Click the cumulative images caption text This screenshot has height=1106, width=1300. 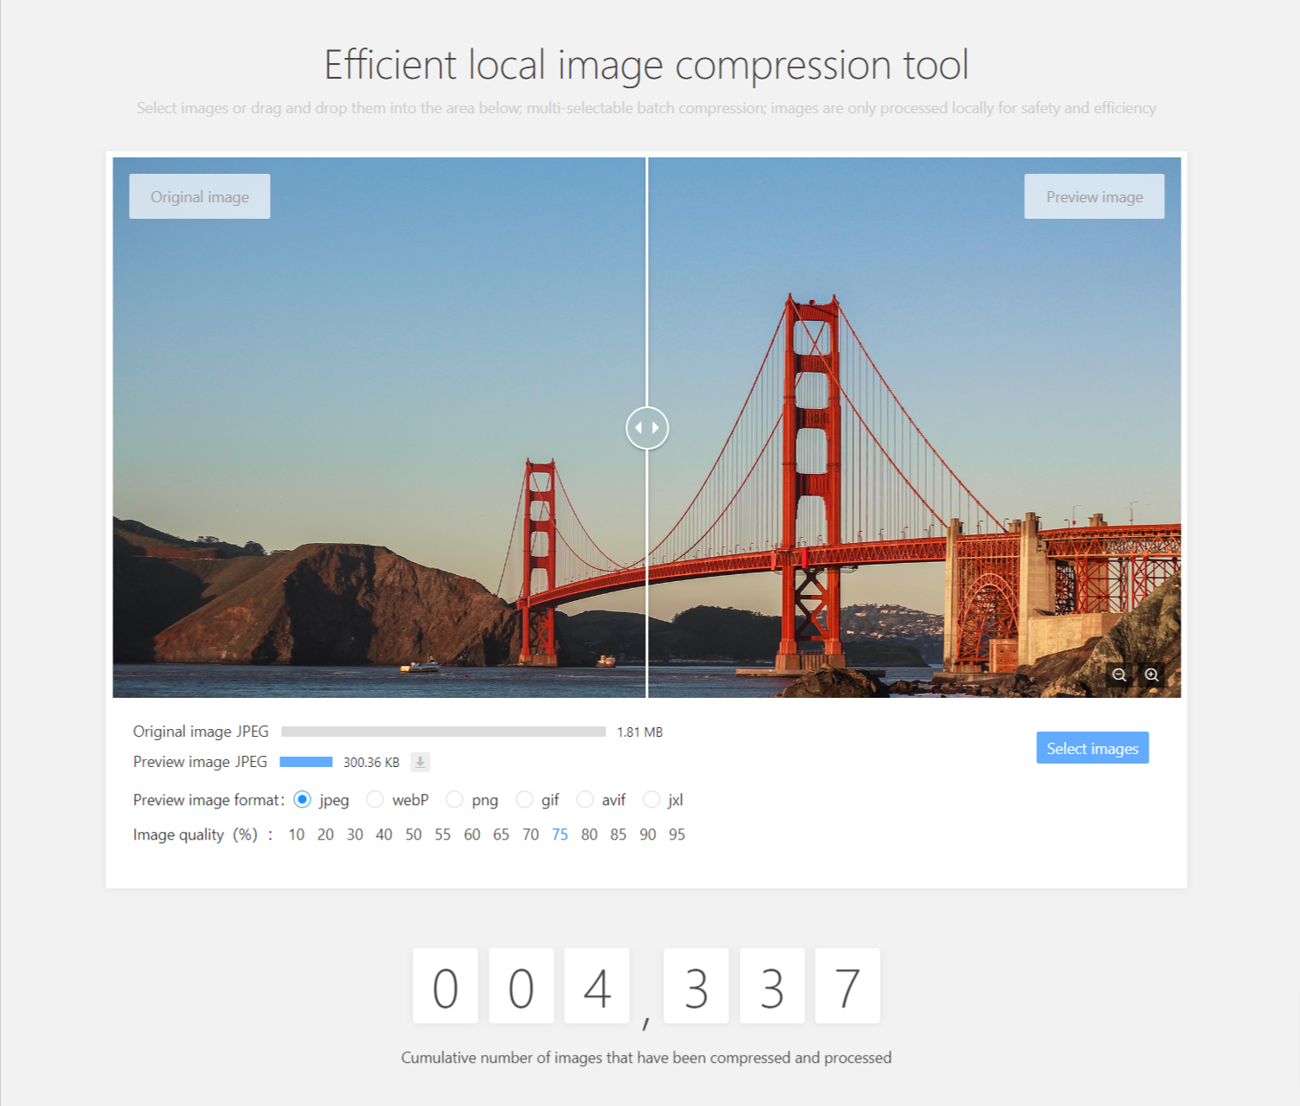(x=646, y=1058)
